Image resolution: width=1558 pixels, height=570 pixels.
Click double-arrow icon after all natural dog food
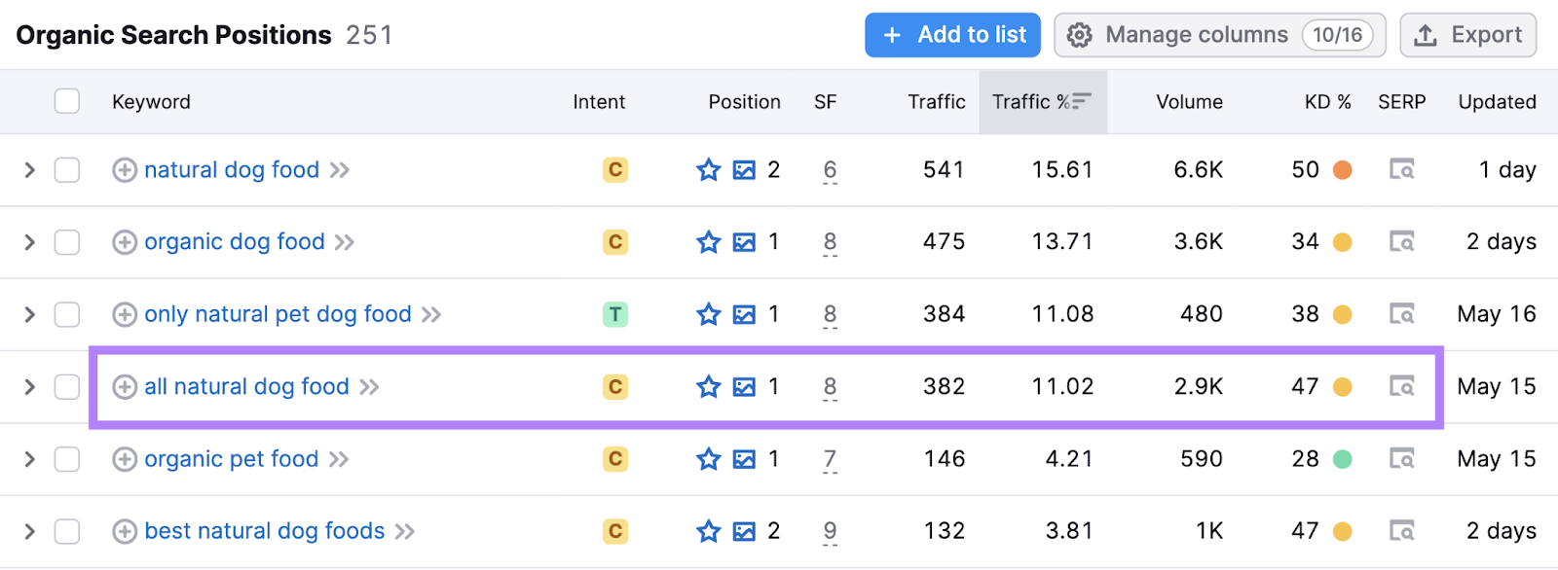tap(369, 388)
